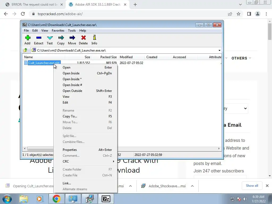
Task: Switch to Chrome taskbar icon
Action: click(56, 199)
